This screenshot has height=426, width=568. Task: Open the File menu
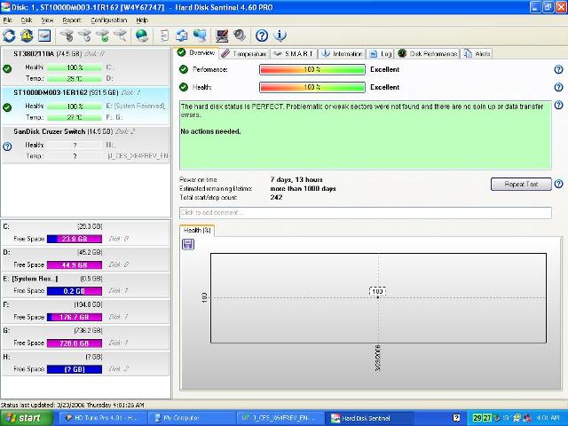tap(7, 20)
